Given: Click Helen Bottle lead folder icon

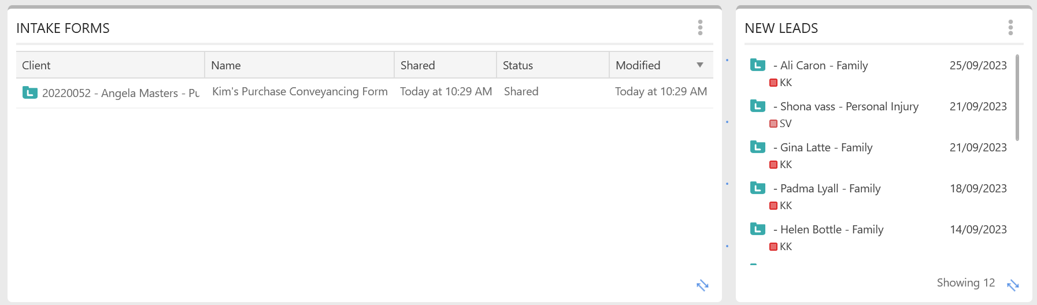Looking at the screenshot, I should (x=758, y=229).
